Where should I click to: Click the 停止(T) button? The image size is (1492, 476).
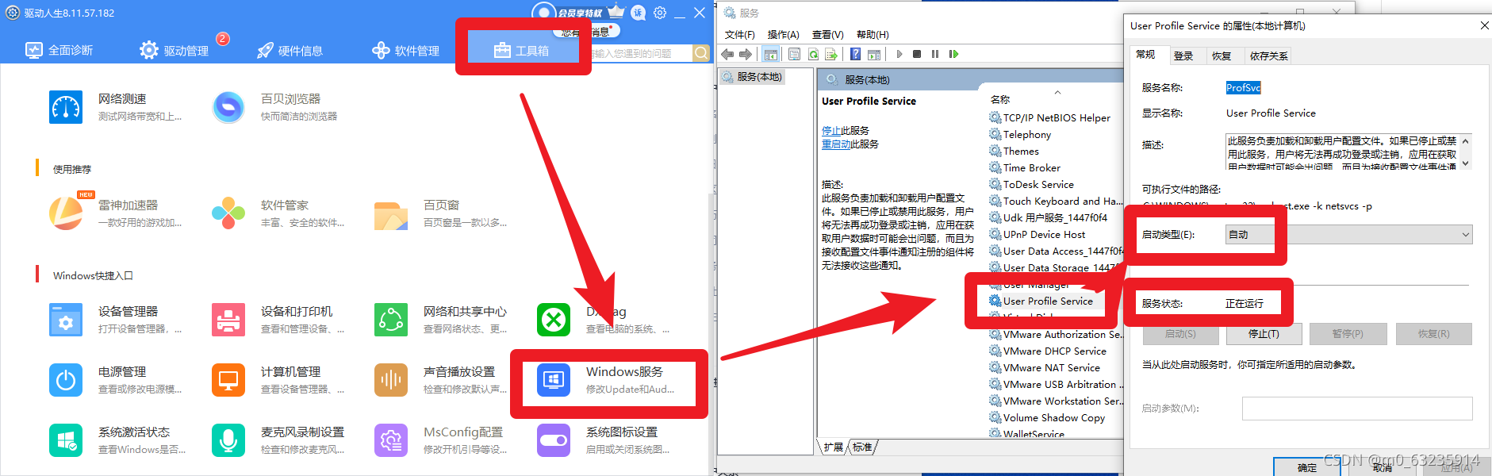(1264, 334)
